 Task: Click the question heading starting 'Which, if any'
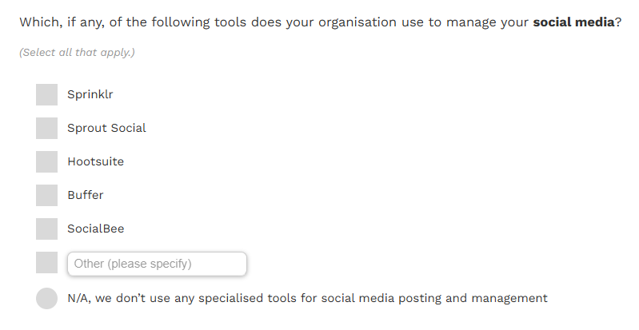pos(321,22)
